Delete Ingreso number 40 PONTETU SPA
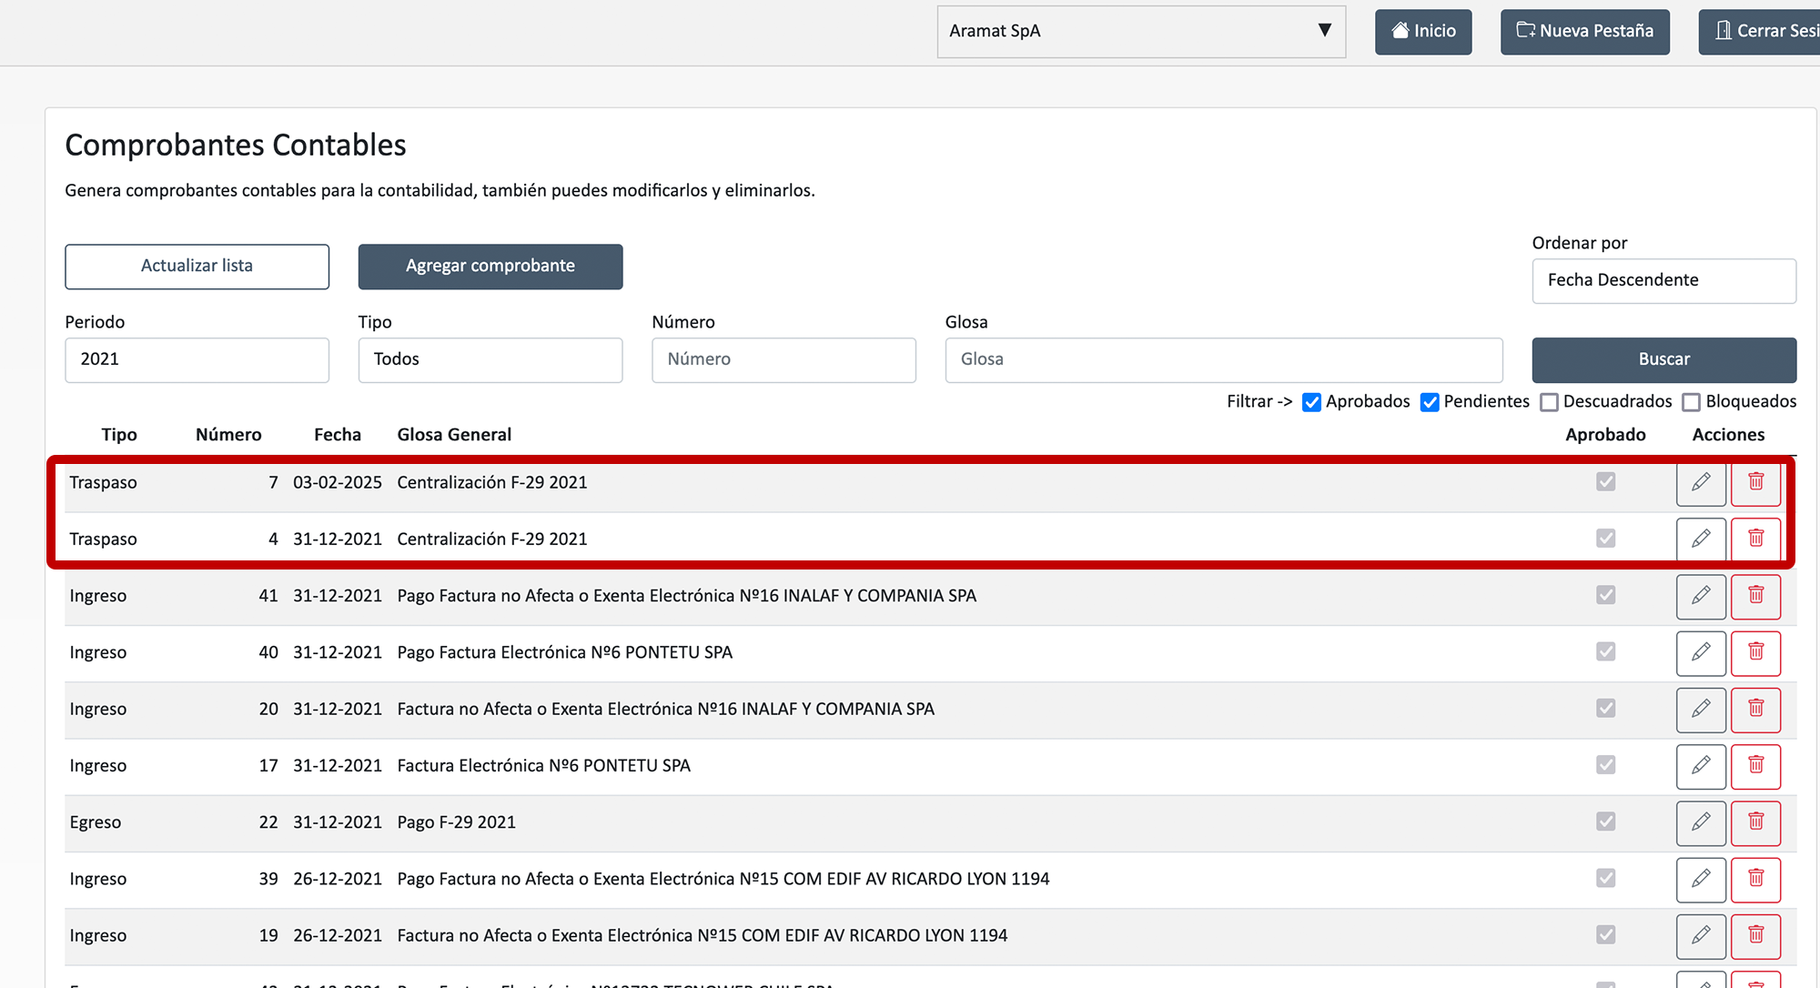 (1755, 652)
